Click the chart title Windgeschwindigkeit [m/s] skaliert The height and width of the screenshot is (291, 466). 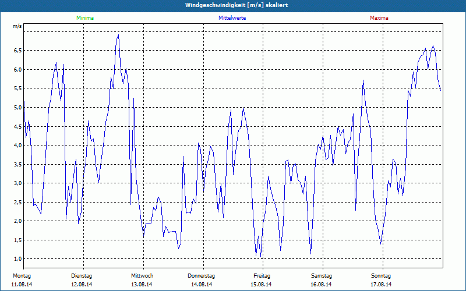pyautogui.click(x=236, y=5)
